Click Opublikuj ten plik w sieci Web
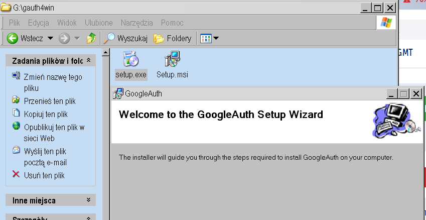The image size is (426, 220). click(x=54, y=133)
